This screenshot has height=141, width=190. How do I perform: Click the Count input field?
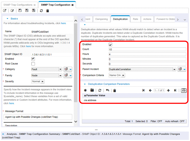point(147,50)
